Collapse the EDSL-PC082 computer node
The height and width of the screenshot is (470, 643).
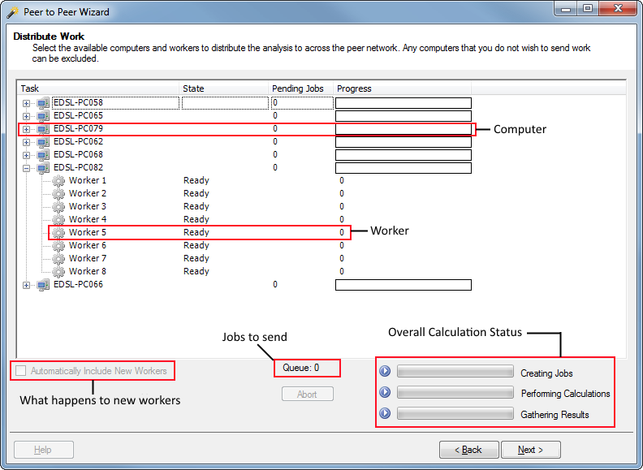pos(26,169)
